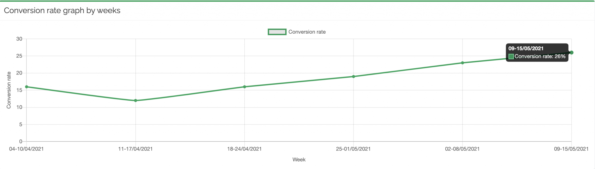Viewport: 595px width, 169px height.
Task: Click the vertical "Conversion rate" y-axis title
Action: [x=9, y=90]
